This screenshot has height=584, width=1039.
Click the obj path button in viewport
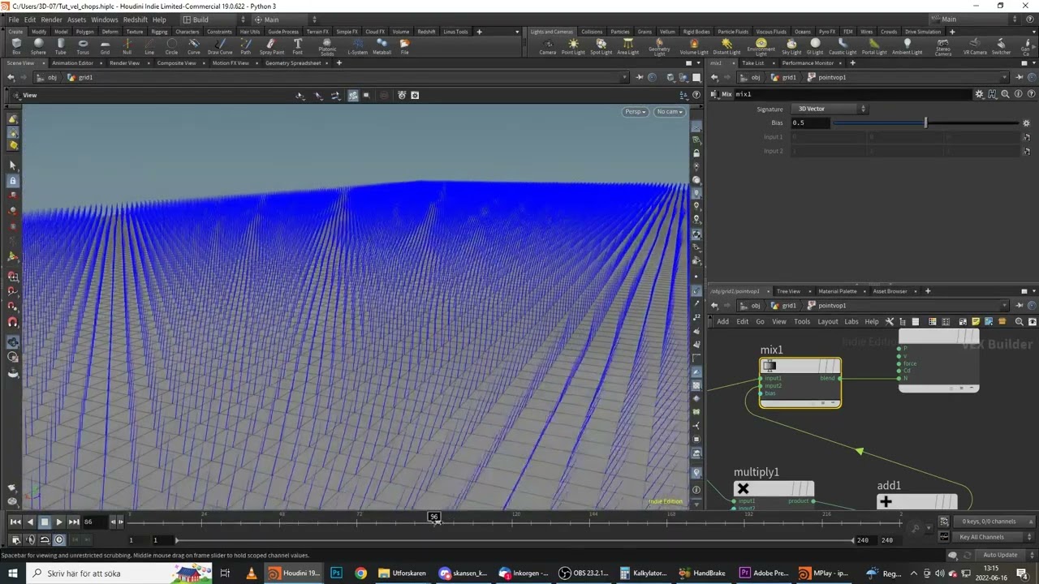(x=45, y=78)
